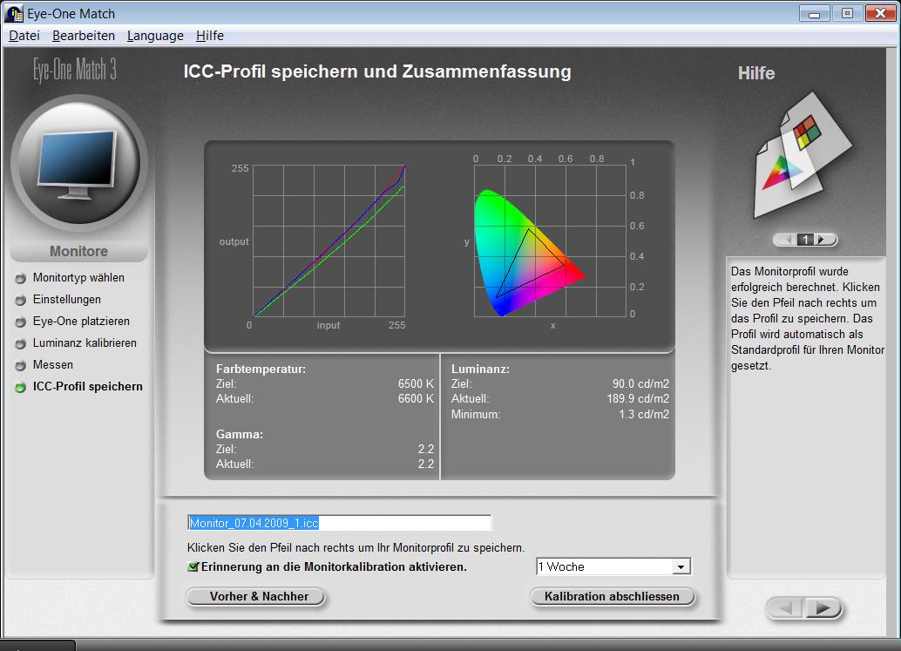Open the Bearbeiten menu
Viewport: 901px width, 651px height.
pos(84,36)
